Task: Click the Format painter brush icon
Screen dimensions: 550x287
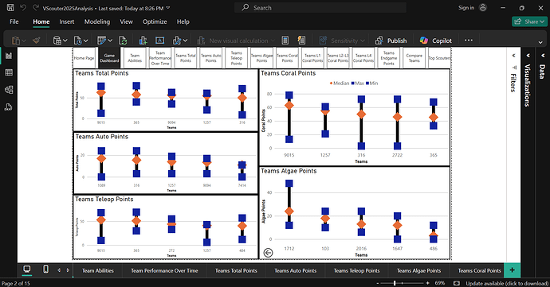Action: coord(37,41)
